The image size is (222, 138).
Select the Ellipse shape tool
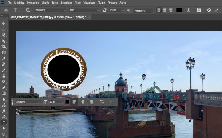click(x=4, y=134)
